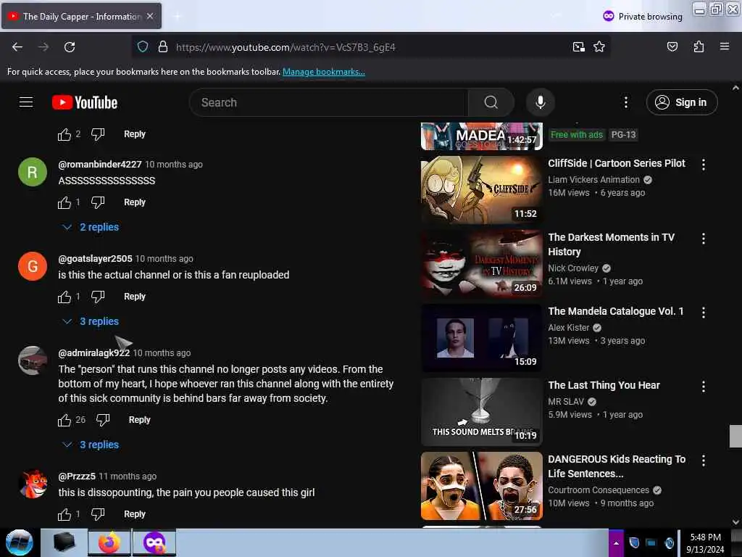Open @admiralagk922 channel name link

pos(93,353)
